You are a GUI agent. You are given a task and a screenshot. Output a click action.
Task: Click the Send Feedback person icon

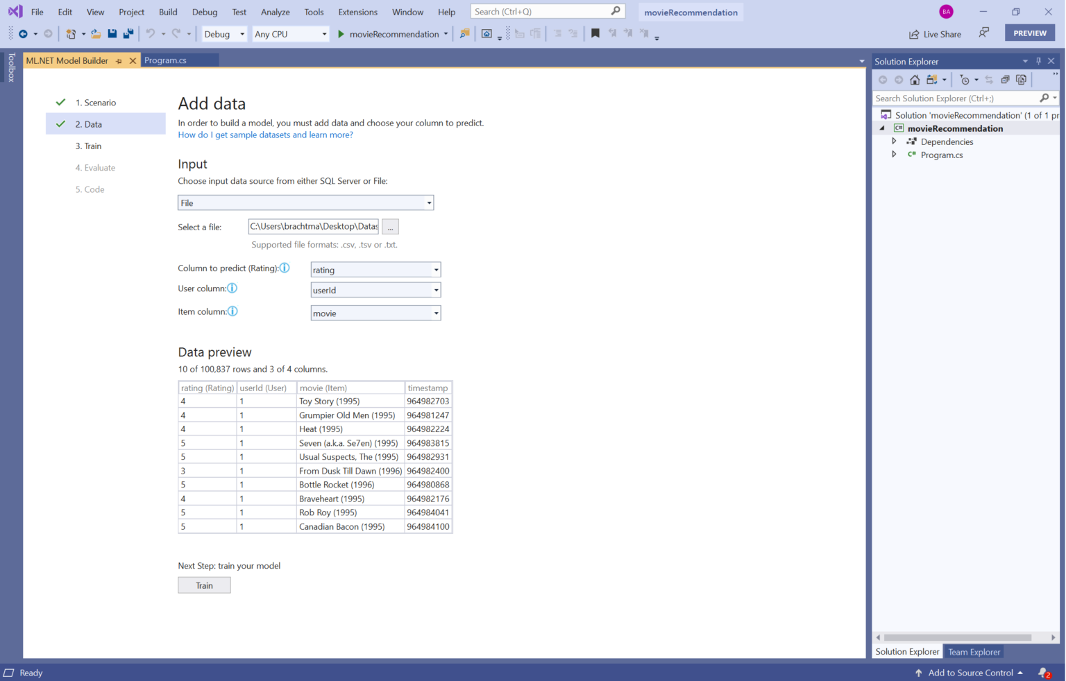(983, 33)
